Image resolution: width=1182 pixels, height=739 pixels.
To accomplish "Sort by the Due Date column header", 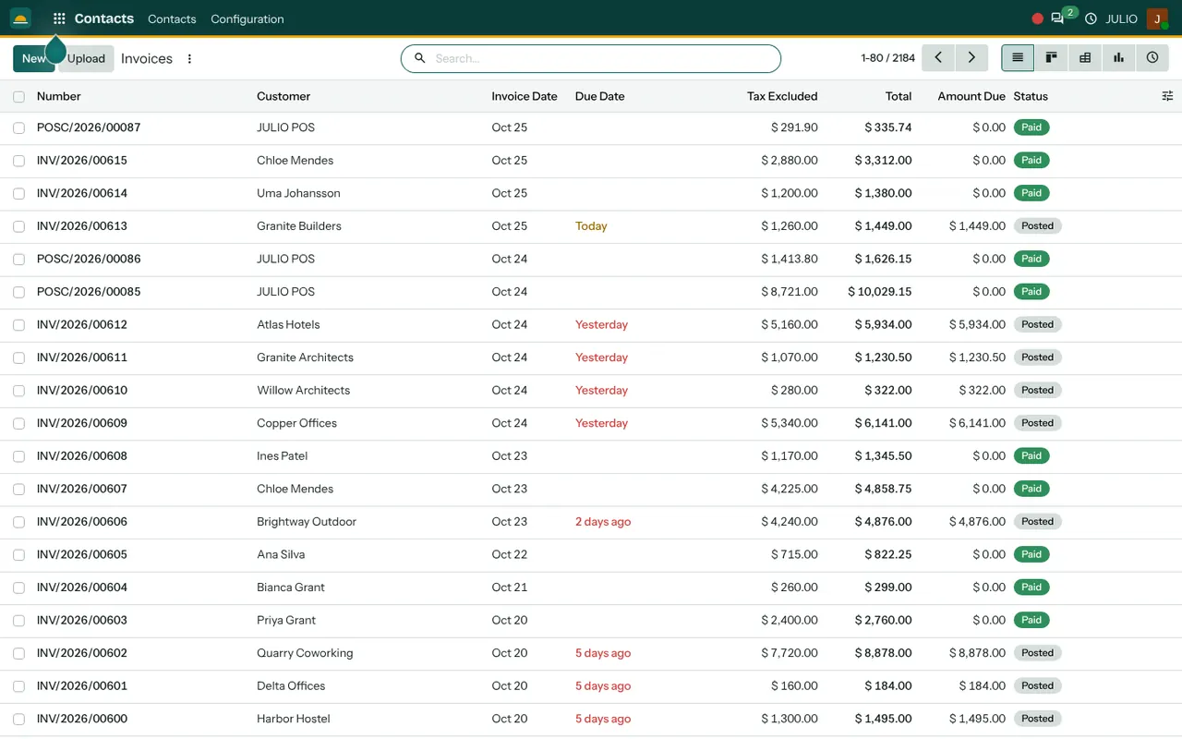I will (x=600, y=96).
